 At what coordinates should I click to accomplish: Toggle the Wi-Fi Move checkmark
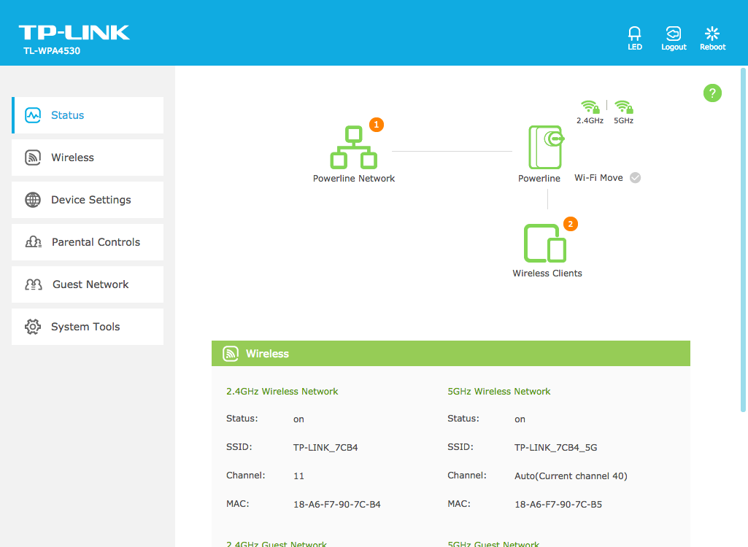635,178
